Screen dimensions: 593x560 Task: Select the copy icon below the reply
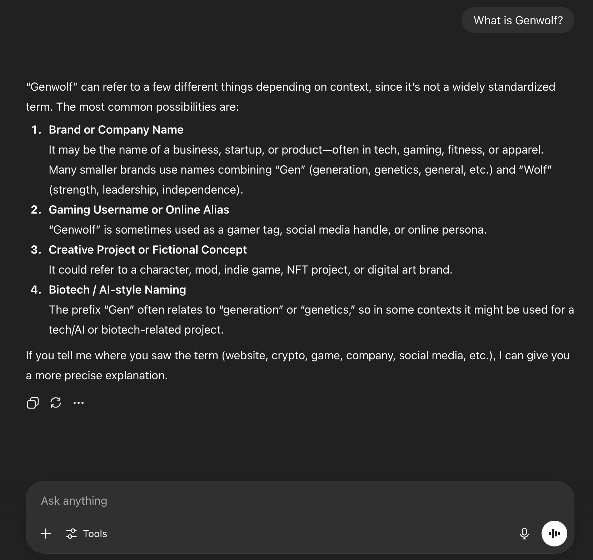click(x=32, y=403)
